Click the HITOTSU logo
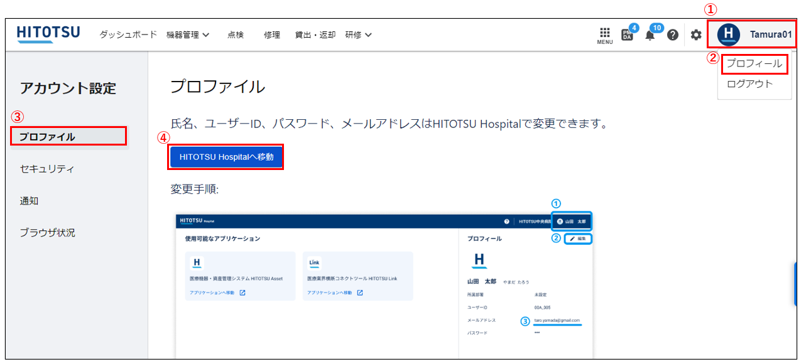The width and height of the screenshot is (811, 362). [x=48, y=34]
